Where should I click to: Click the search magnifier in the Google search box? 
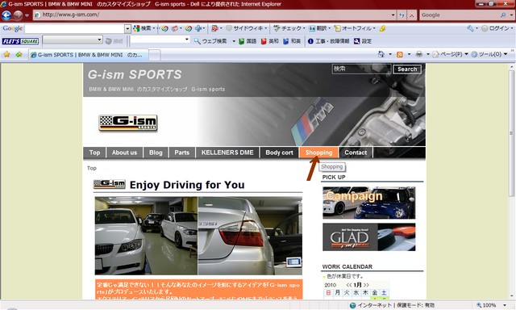tap(503, 15)
